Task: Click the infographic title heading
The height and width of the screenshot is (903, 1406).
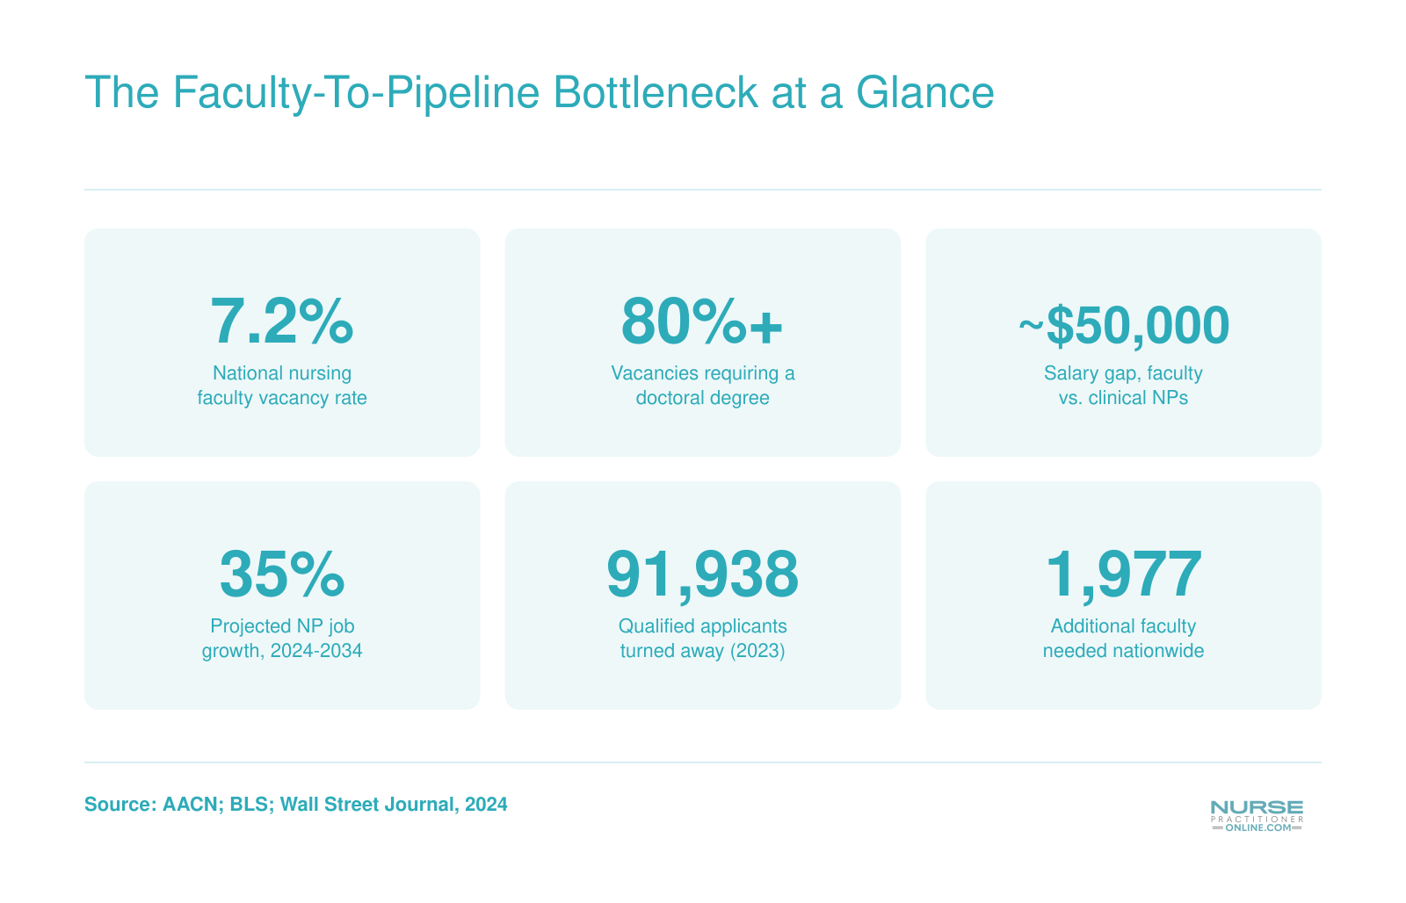Action: pos(540,93)
